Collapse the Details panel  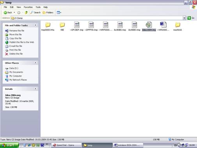tap(35, 89)
